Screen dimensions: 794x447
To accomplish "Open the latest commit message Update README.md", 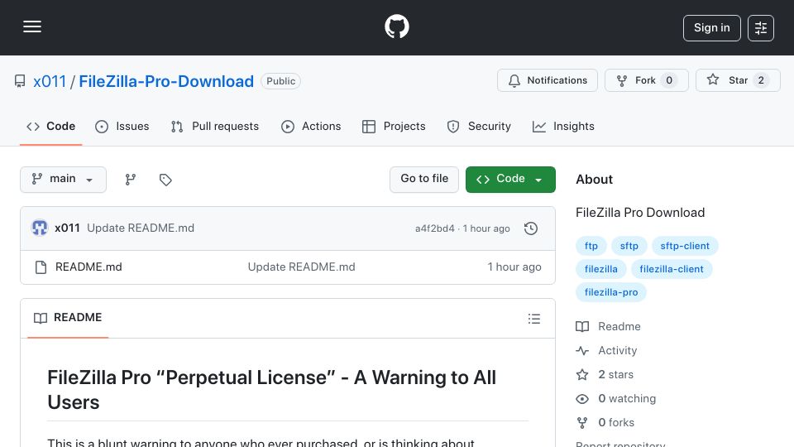I will click(x=141, y=228).
